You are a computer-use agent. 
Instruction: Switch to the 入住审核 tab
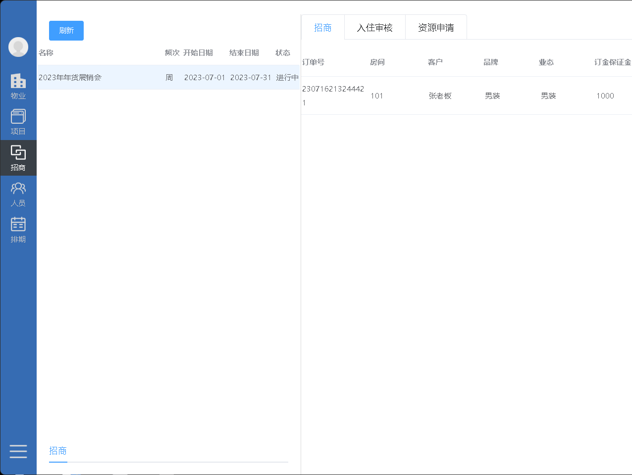click(x=375, y=27)
